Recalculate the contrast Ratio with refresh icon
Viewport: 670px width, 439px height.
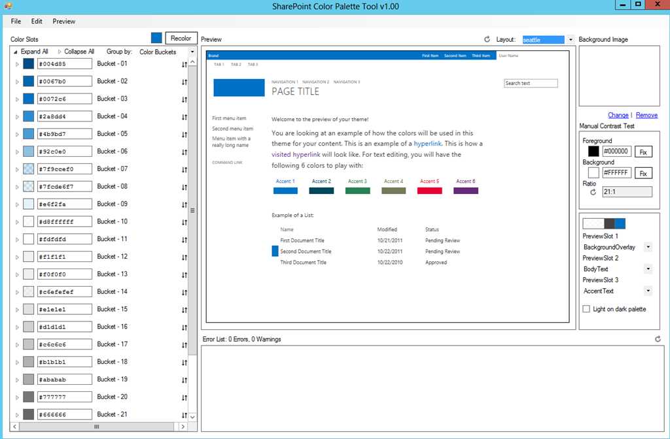coord(593,193)
